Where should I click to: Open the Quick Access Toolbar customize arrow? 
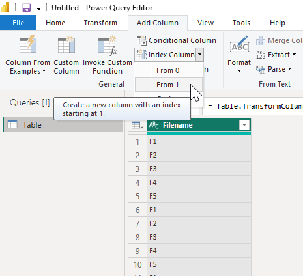[x=38, y=8]
